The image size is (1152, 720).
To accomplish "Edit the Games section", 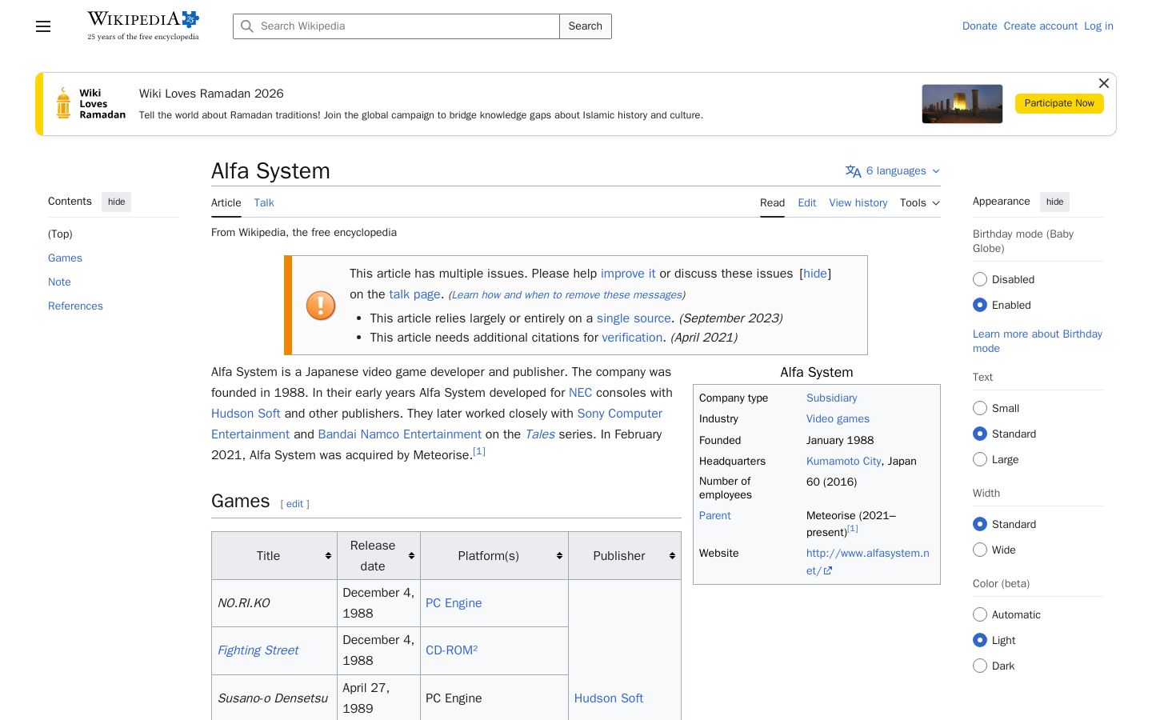I will pos(294,504).
